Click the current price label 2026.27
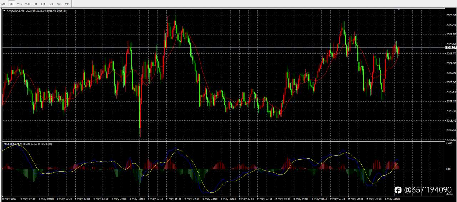The height and width of the screenshot is (202, 457). (451, 47)
